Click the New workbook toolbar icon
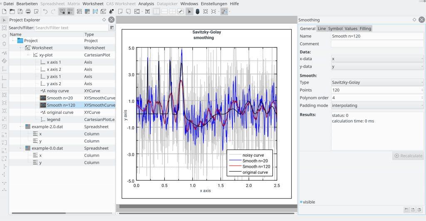The image size is (426, 221). click(x=79, y=11)
